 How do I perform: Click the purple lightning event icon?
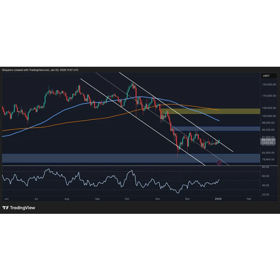pos(219,163)
